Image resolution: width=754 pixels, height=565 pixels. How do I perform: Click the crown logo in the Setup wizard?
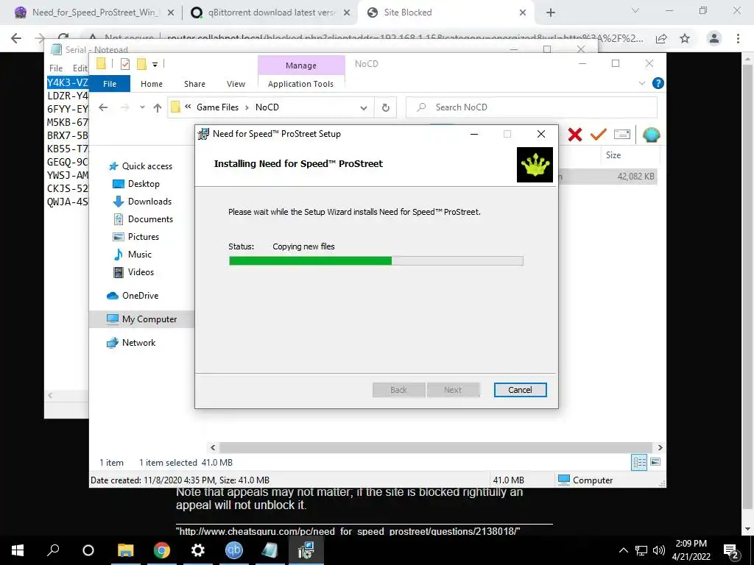535,165
